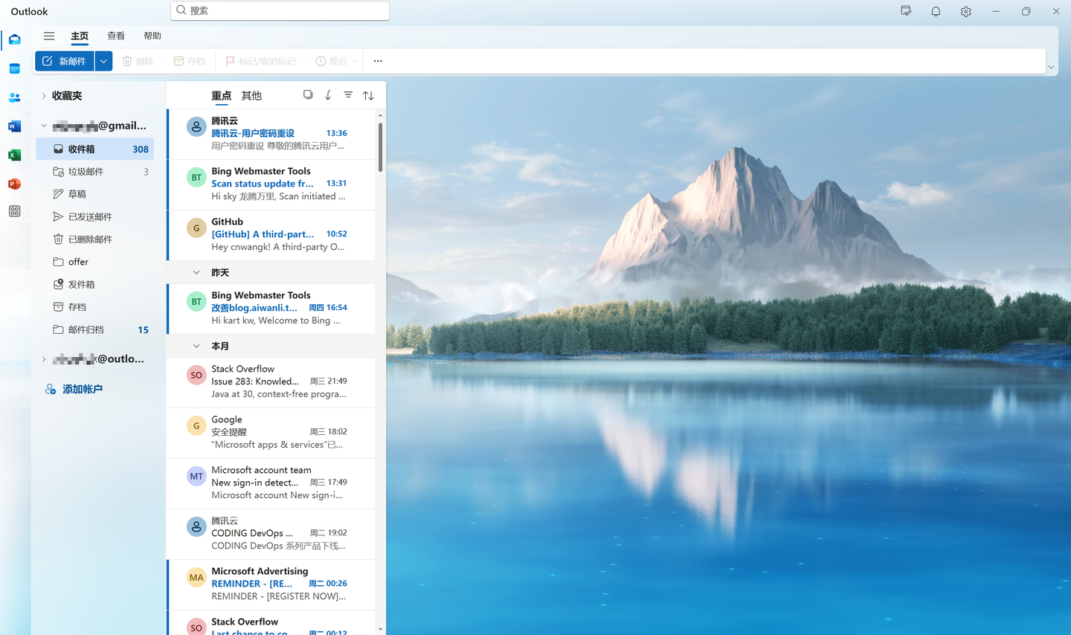Click the 新邮件 compose button
The width and height of the screenshot is (1071, 635).
65,61
